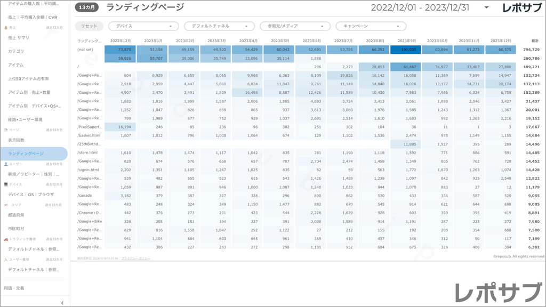This screenshot has height=307, width=546.
Task: Go to 売上 サマリ page
Action: tap(19, 38)
